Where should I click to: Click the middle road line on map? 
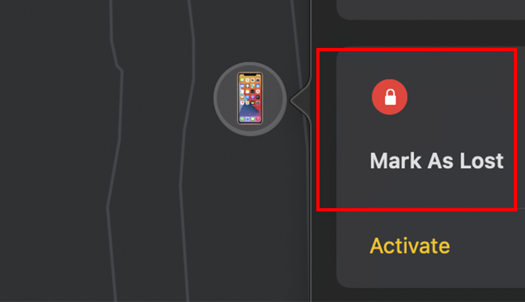tap(187, 150)
